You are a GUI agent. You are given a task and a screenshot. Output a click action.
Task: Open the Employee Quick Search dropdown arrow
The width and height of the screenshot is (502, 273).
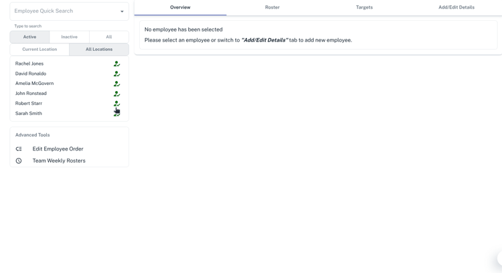click(x=122, y=11)
